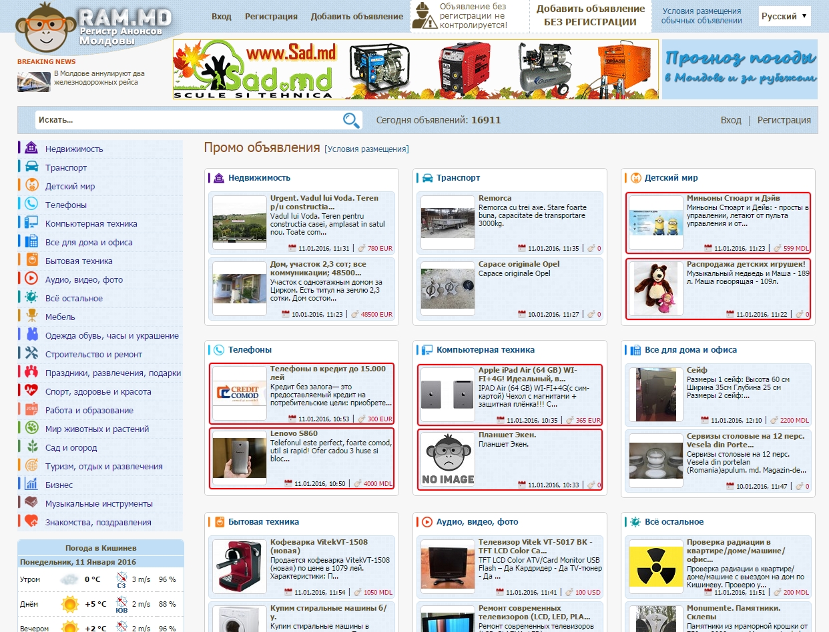Open the Миньоны Стюарт и Дэйв thumbnail
The image size is (829, 632).
coord(656,223)
